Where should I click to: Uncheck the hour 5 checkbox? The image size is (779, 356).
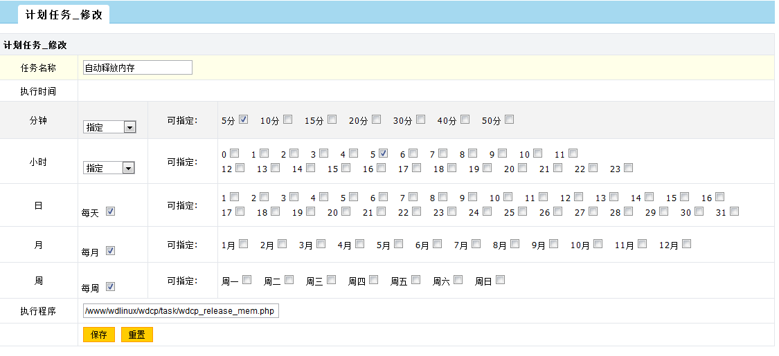click(383, 153)
